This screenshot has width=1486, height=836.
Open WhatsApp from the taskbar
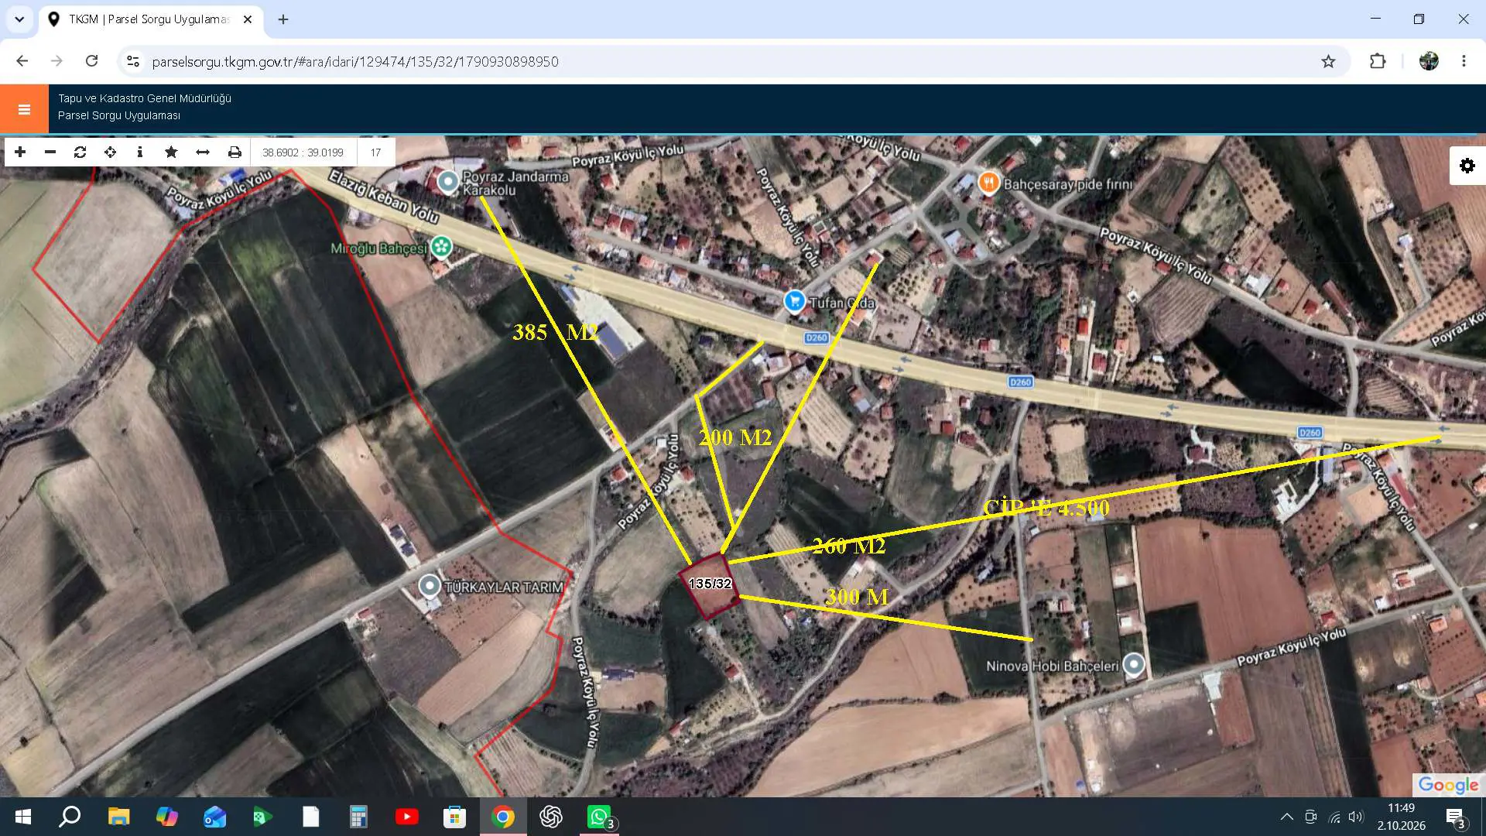(599, 817)
